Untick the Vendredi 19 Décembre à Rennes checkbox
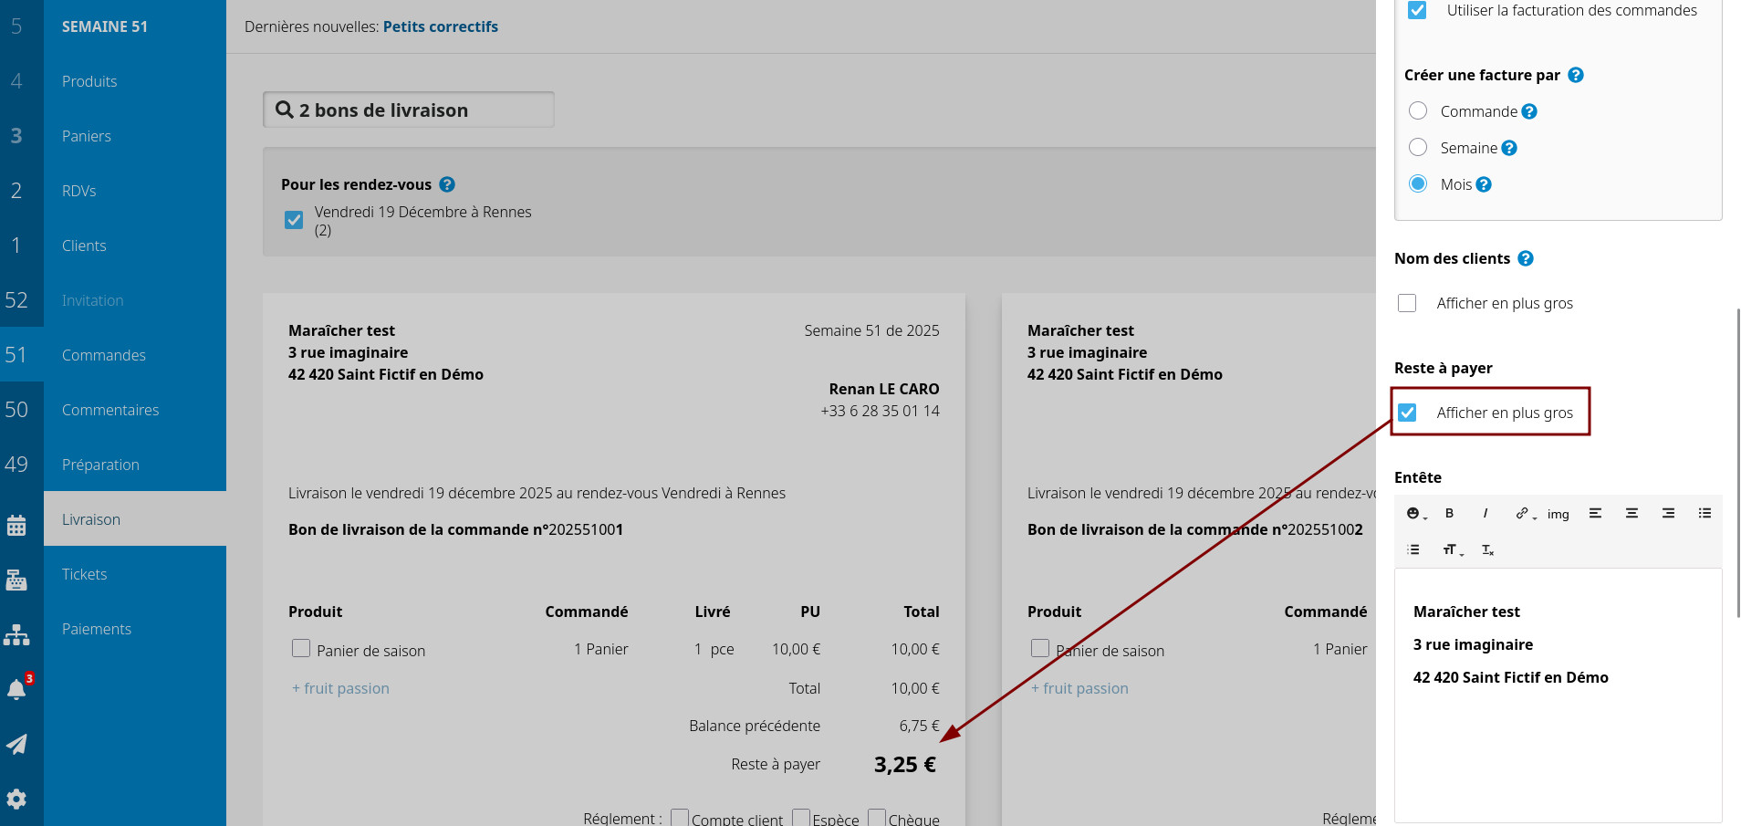1741x826 pixels. click(x=294, y=220)
